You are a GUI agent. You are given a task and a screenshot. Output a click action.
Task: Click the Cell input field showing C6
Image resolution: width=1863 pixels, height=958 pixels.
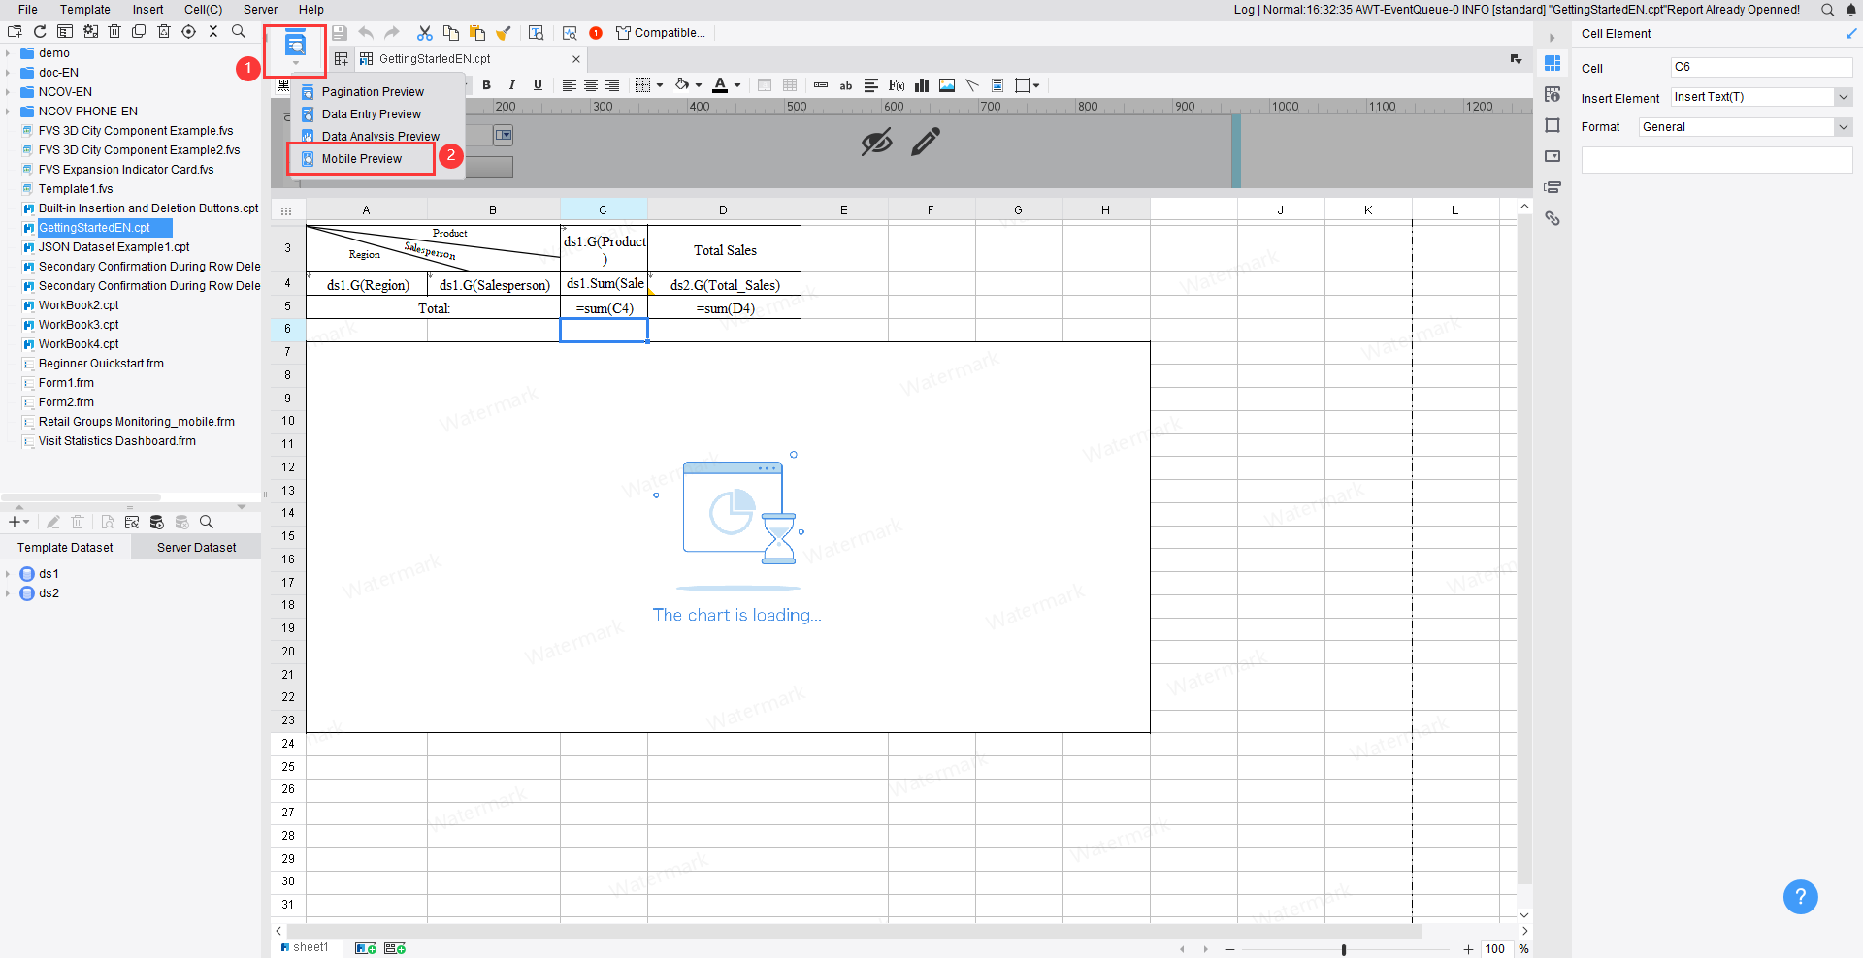click(x=1762, y=66)
